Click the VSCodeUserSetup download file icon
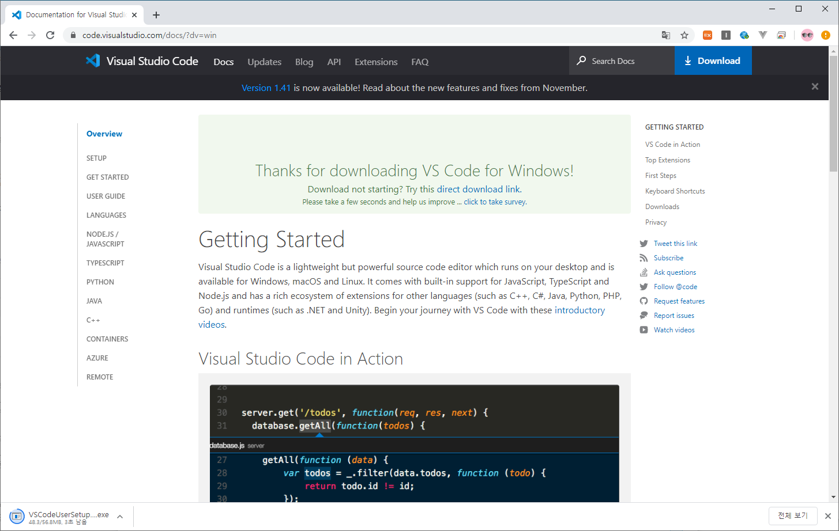 pyautogui.click(x=17, y=517)
